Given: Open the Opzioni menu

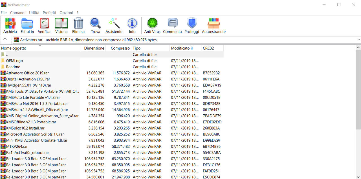Looking at the screenshot, I should point(66,13).
